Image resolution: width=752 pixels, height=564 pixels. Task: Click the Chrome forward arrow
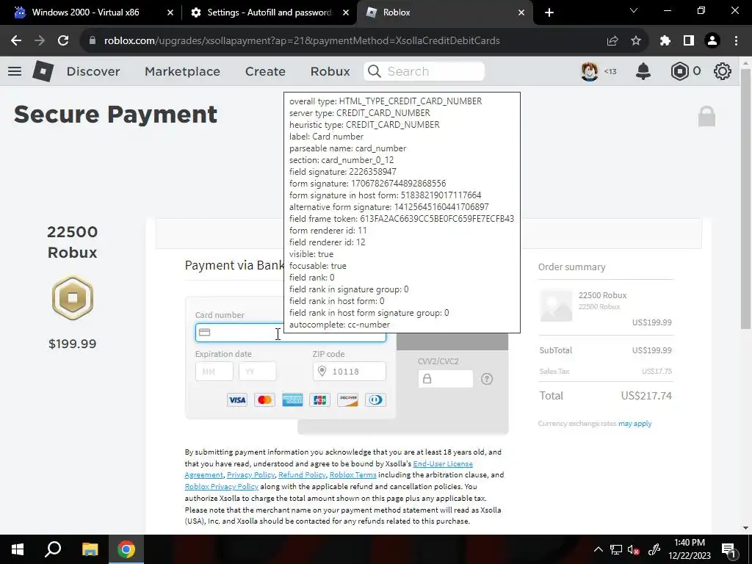coord(40,41)
